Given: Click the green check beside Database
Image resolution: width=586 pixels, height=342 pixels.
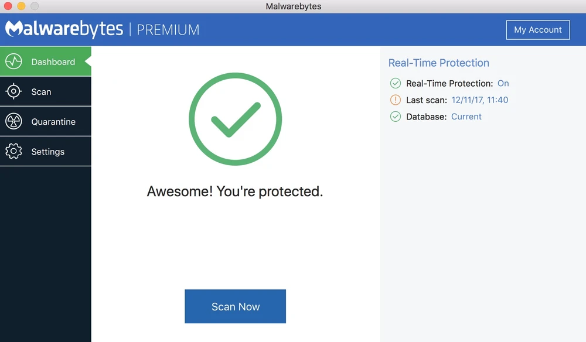Looking at the screenshot, I should click(396, 117).
